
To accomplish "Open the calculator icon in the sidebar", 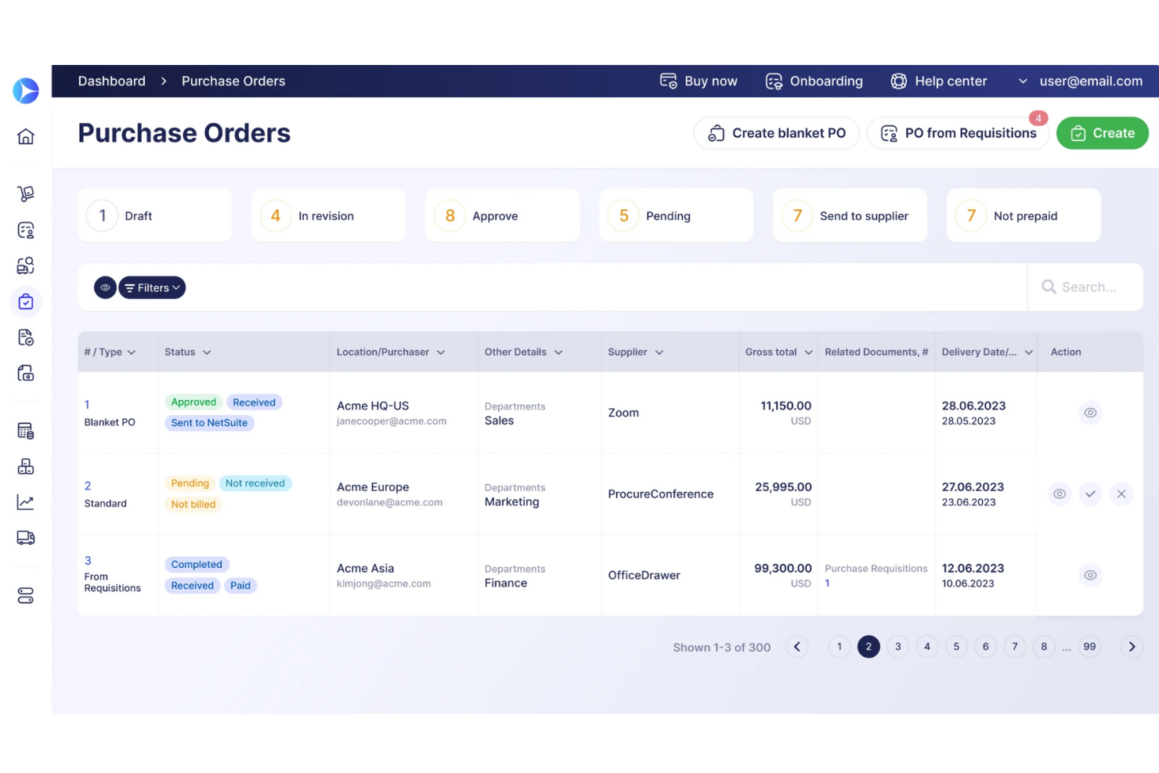I will (26, 430).
